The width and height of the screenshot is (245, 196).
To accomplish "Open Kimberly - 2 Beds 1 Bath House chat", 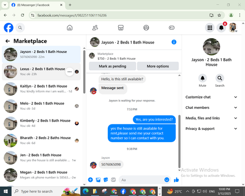I will (41, 123).
